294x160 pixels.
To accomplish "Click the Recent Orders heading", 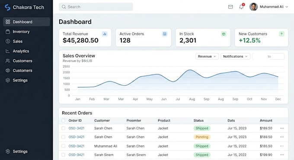I will (x=77, y=113).
